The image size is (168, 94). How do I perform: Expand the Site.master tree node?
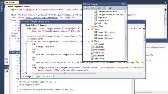88,56
